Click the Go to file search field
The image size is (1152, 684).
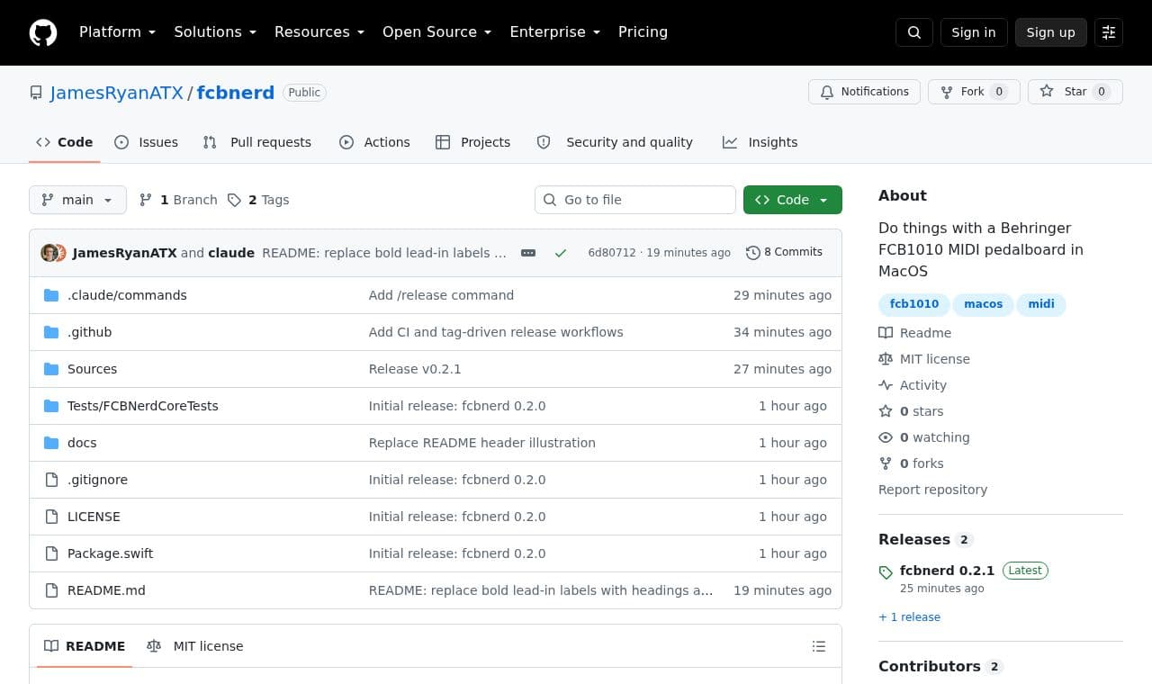coord(635,200)
